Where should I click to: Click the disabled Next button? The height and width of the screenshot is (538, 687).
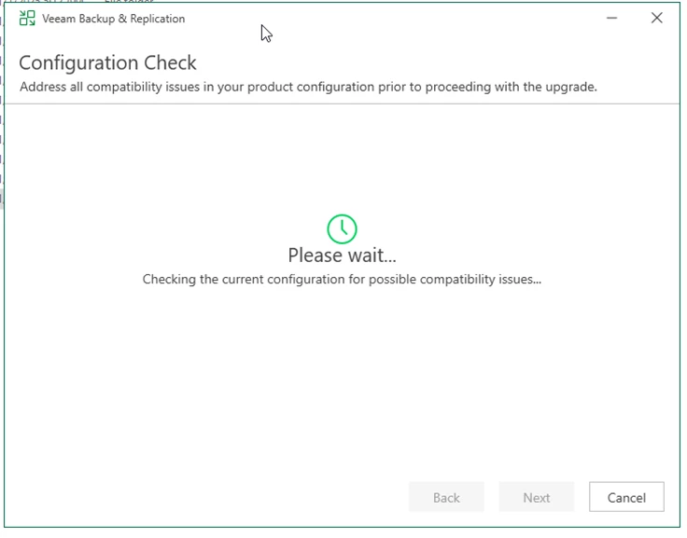[x=536, y=498]
